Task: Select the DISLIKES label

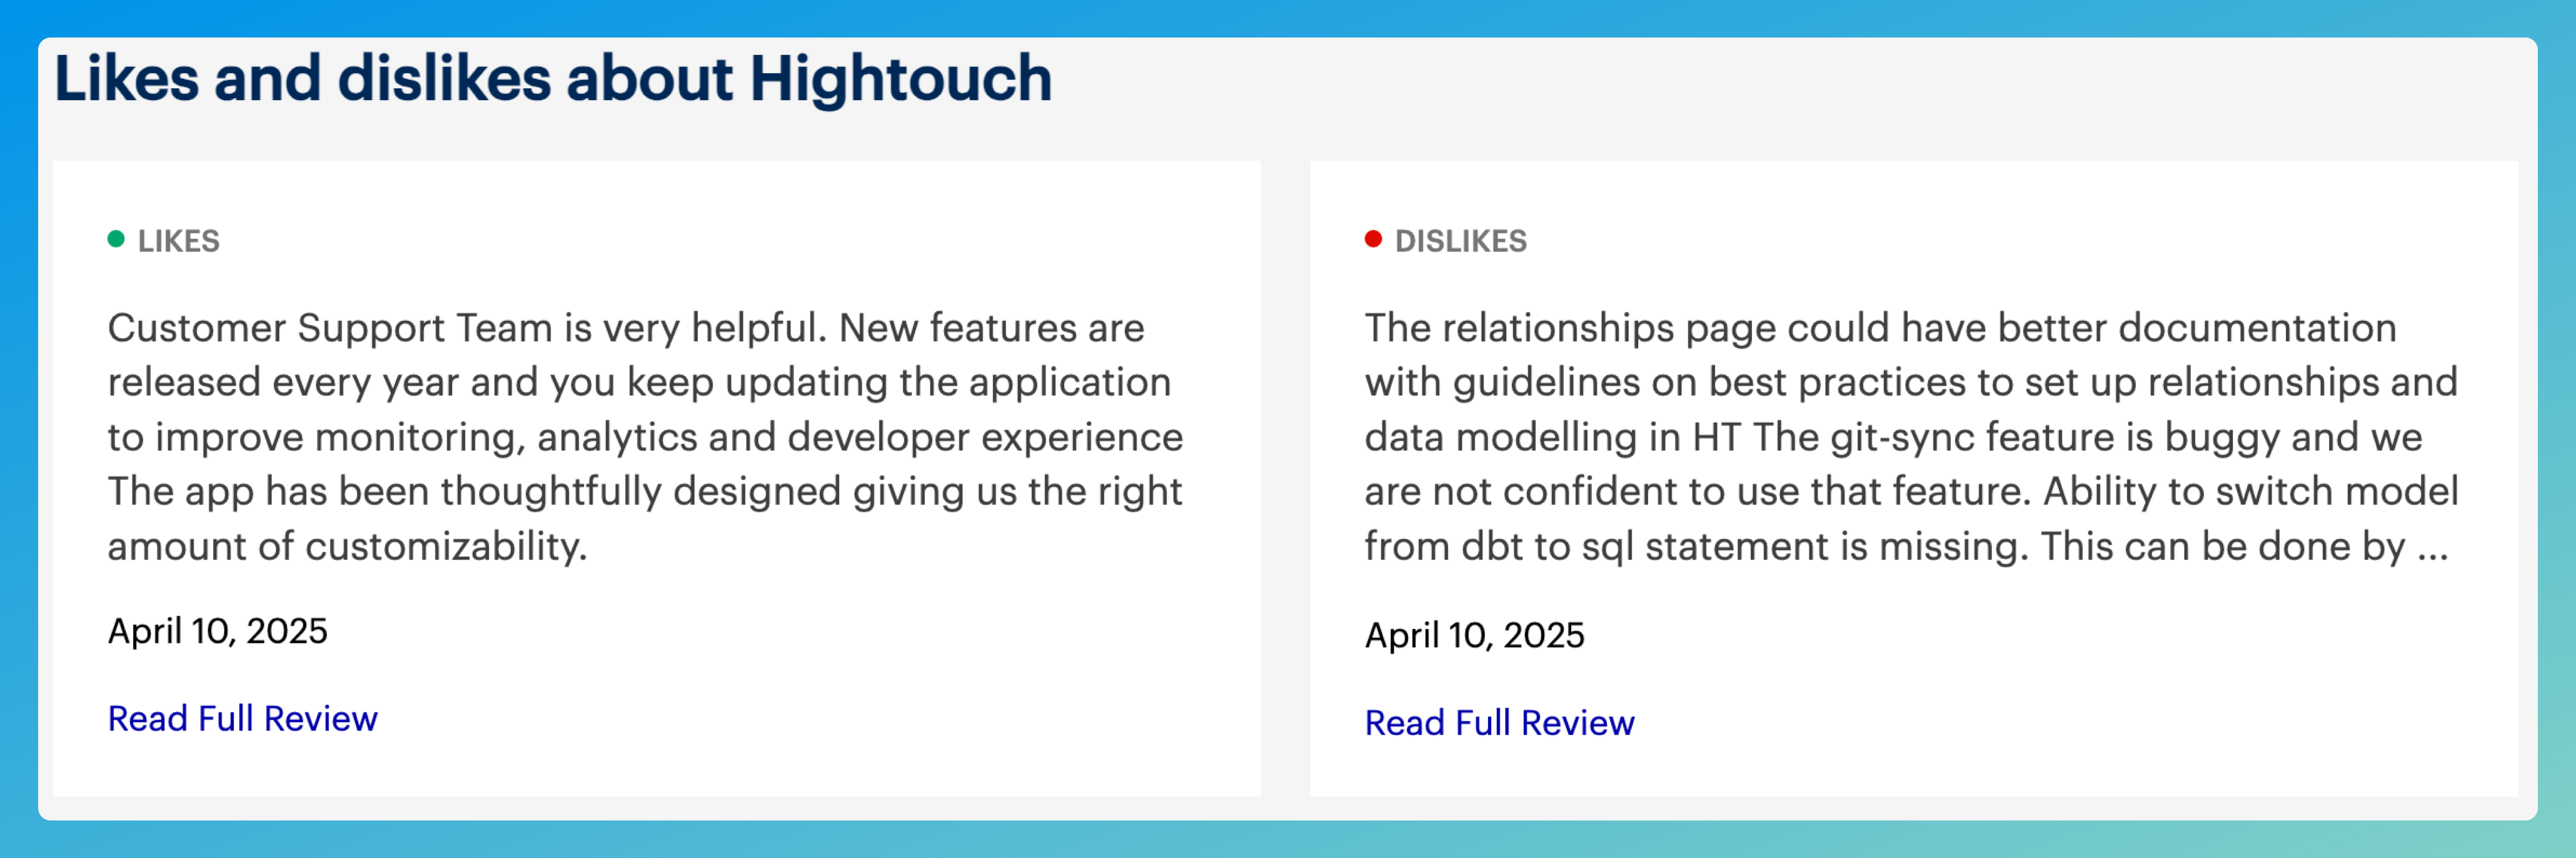Action: coord(1460,241)
